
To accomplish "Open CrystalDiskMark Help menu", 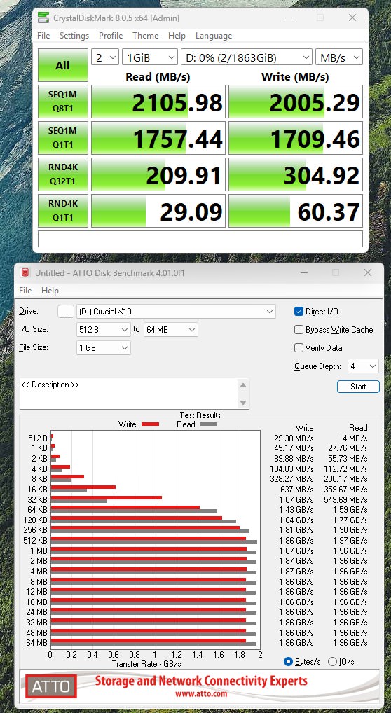I will pos(177,36).
